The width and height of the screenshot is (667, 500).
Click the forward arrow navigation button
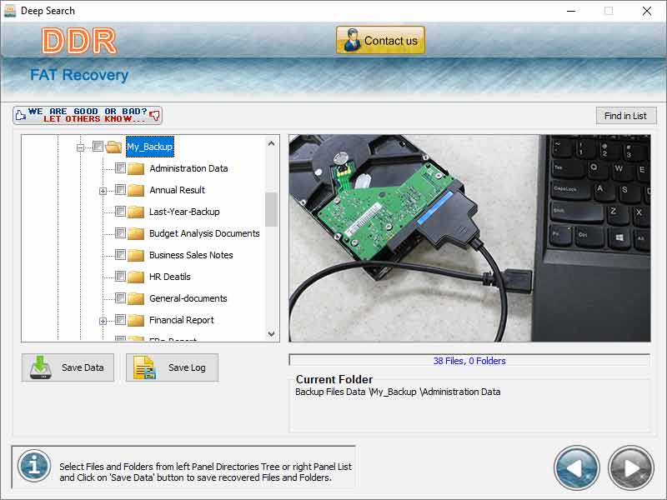tap(630, 467)
